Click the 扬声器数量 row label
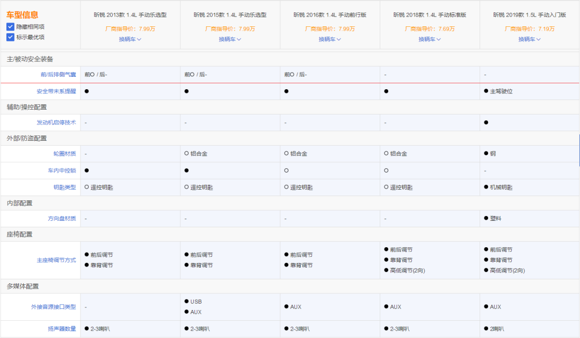This screenshot has width=580, height=338. 62,329
